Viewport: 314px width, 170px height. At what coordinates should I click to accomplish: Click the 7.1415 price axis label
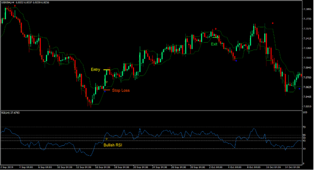point(307,39)
